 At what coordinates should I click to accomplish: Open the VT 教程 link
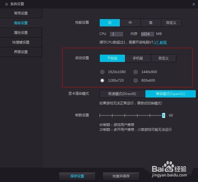[x=160, y=42]
